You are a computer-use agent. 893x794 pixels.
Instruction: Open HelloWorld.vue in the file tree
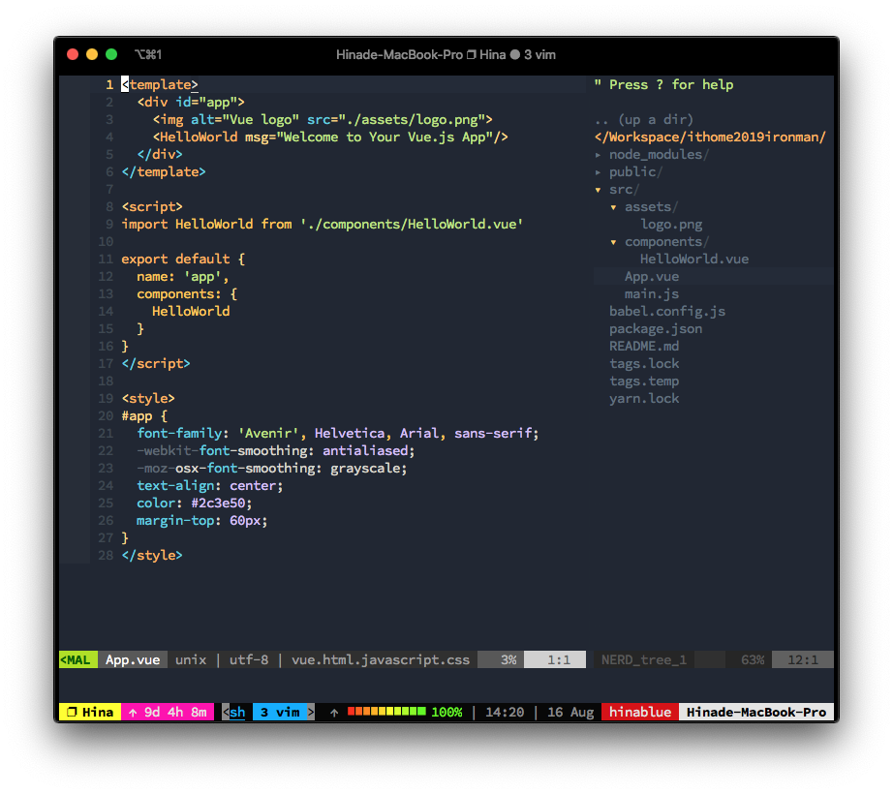point(694,259)
